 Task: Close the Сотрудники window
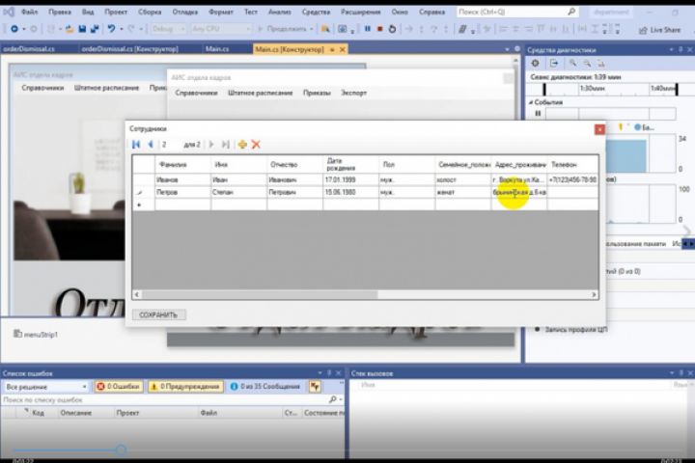coord(599,129)
